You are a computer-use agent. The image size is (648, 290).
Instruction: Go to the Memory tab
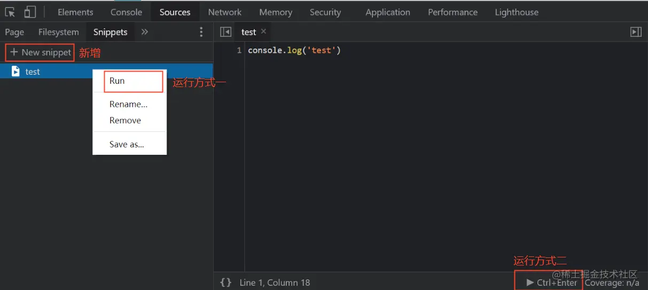pyautogui.click(x=276, y=12)
